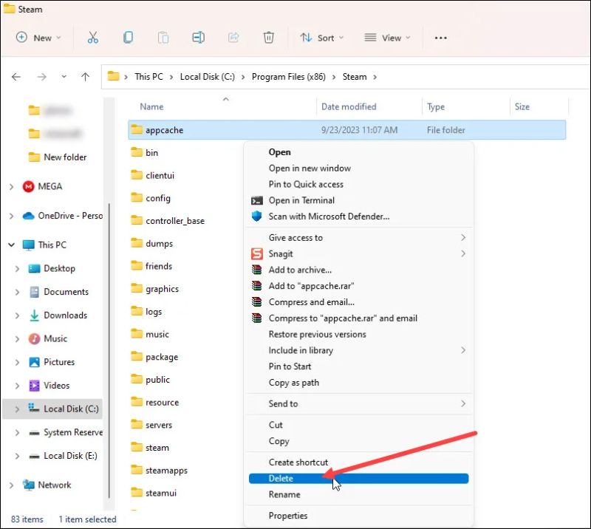591x529 pixels.
Task: Sort by Date modified column header
Action: [x=349, y=106]
